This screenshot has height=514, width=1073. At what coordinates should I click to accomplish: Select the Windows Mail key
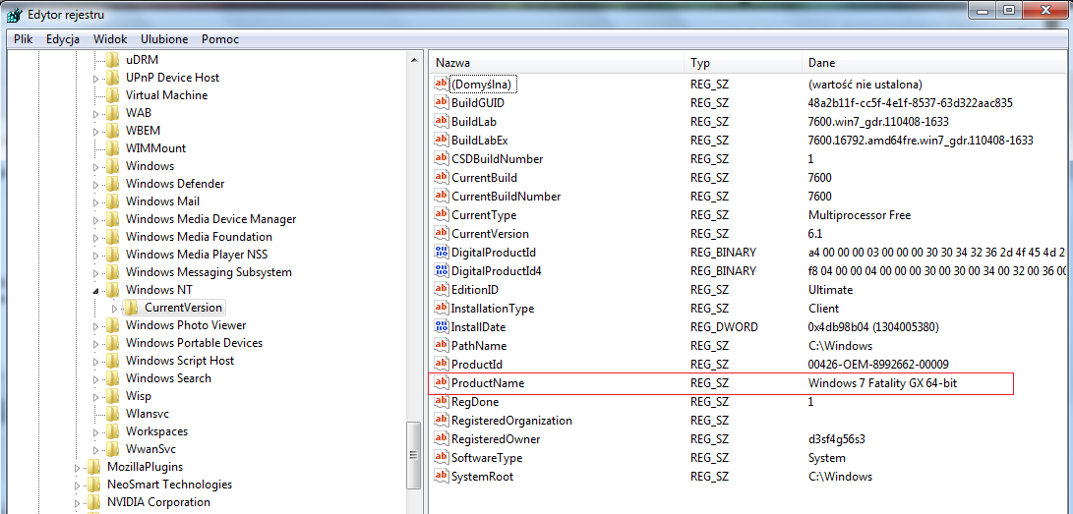pos(163,200)
